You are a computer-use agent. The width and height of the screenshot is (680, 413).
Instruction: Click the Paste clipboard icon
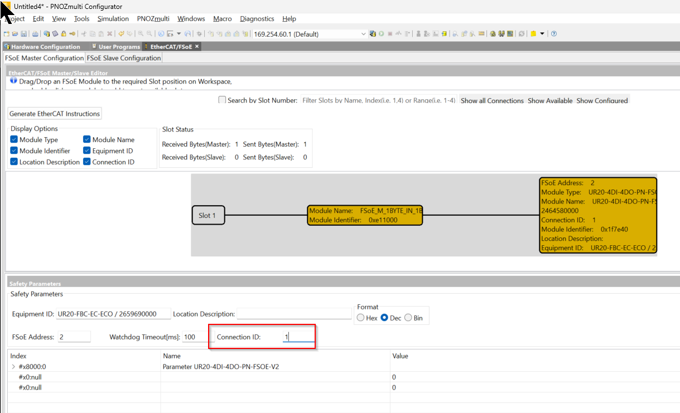101,34
